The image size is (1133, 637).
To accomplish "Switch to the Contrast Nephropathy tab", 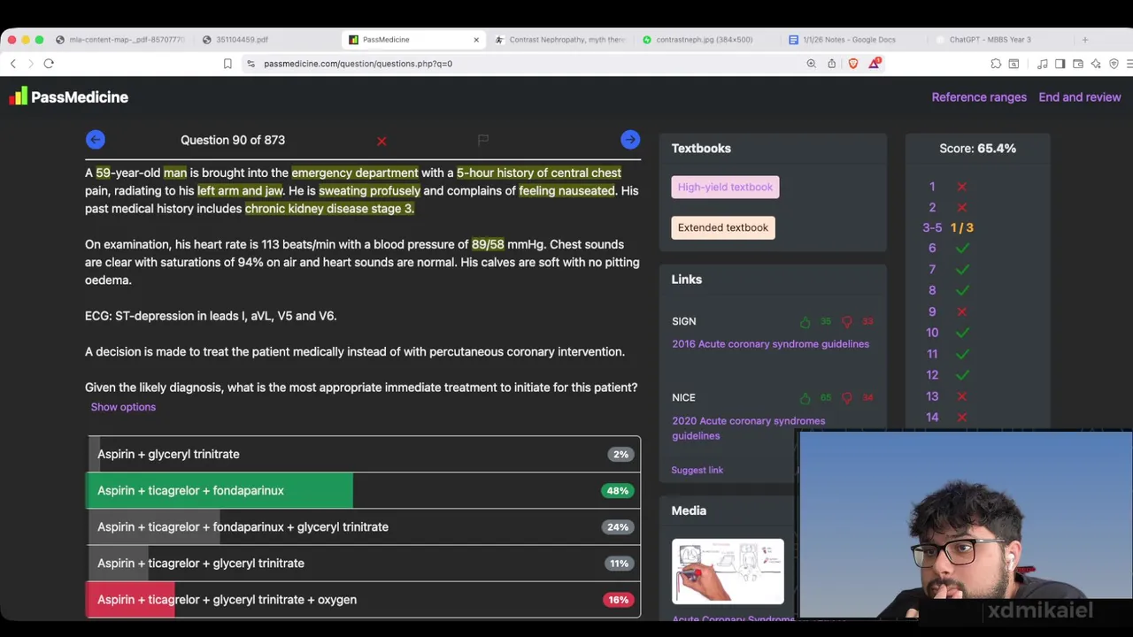I will pos(560,40).
